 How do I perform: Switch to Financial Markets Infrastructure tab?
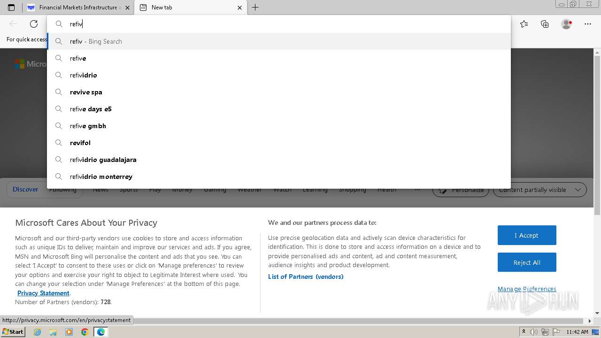(78, 8)
